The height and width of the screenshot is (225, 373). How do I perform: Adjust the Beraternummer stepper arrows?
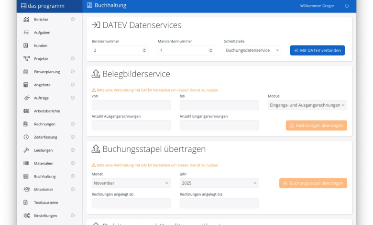tap(144, 50)
